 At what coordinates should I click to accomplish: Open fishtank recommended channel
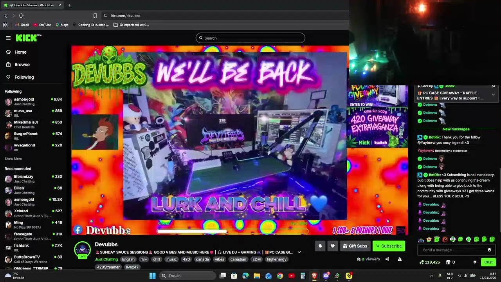[x=33, y=248]
